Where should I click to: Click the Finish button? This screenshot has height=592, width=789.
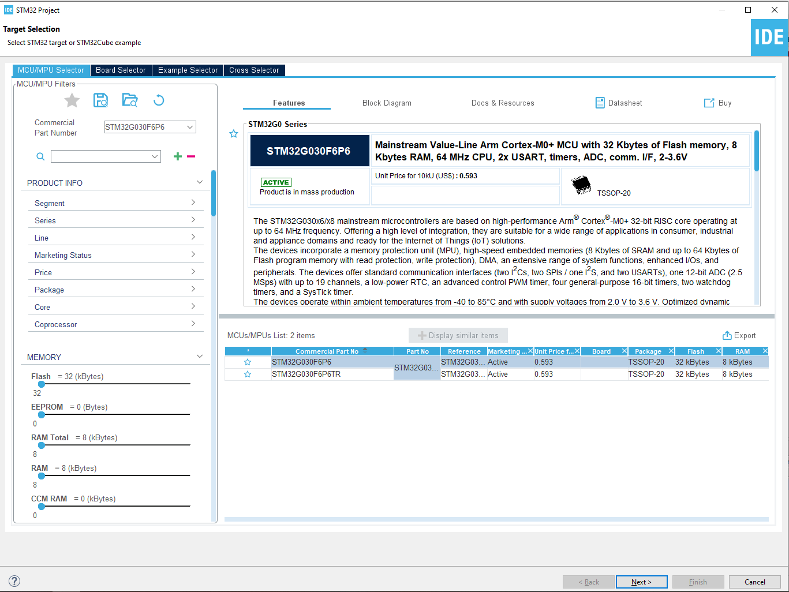698,582
